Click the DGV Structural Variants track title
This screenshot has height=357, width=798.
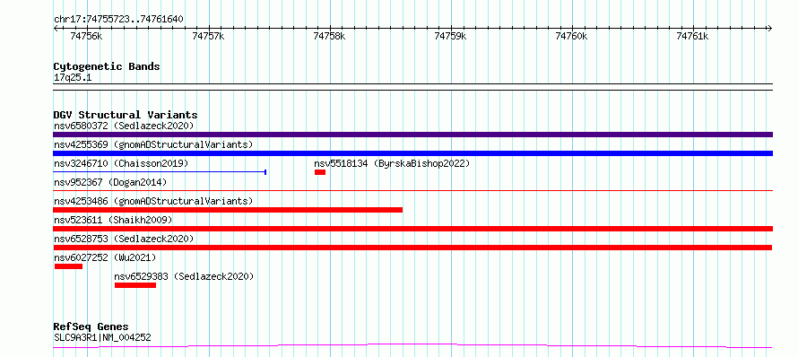(x=126, y=115)
